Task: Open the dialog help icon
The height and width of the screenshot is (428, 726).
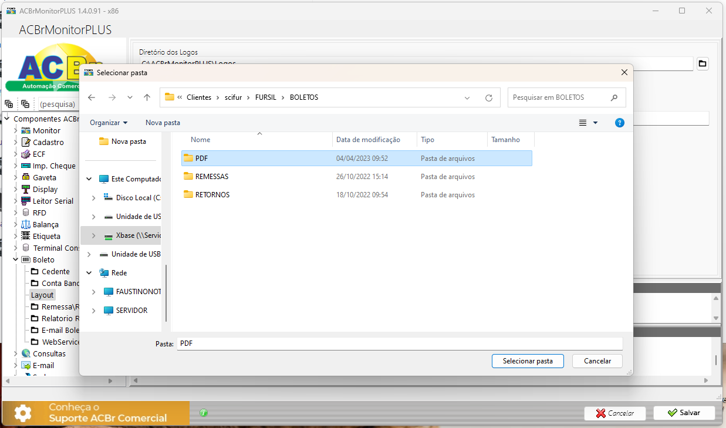Action: pyautogui.click(x=619, y=123)
